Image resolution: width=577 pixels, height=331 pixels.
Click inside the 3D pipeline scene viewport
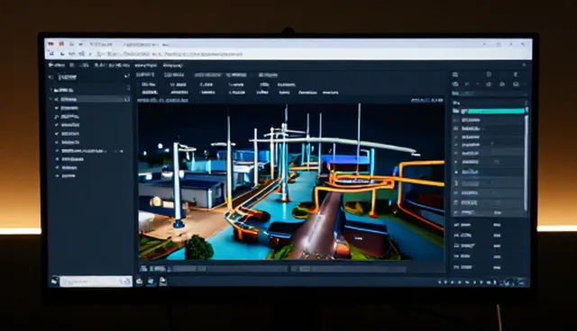pyautogui.click(x=291, y=183)
